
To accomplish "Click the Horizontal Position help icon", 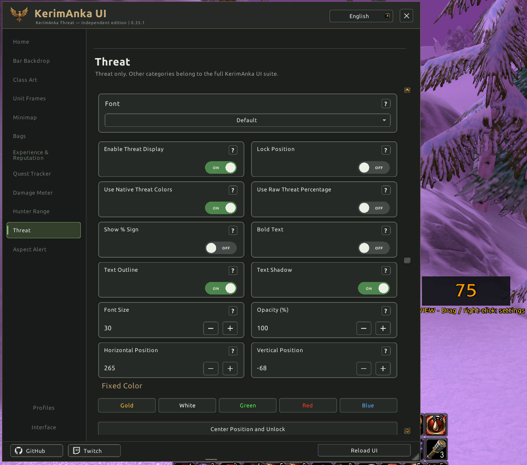I will 232,351.
